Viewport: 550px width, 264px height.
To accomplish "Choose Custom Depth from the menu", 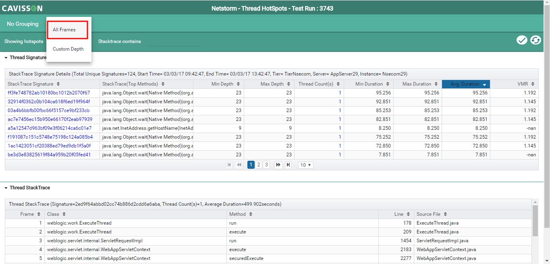I will click(x=68, y=49).
